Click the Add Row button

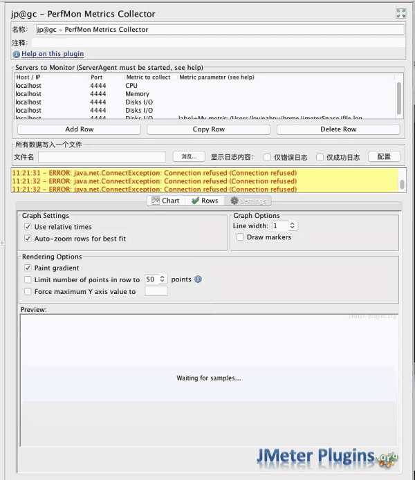pos(79,129)
